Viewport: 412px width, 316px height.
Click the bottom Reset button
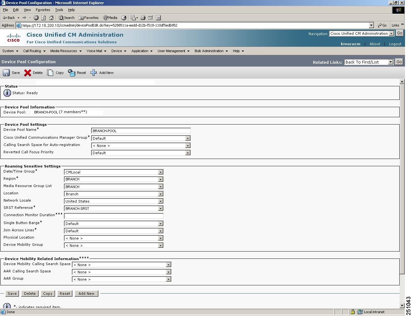tap(65, 294)
